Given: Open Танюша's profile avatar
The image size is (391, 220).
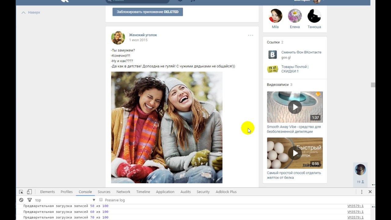Looking at the screenshot, I should 314,16.
